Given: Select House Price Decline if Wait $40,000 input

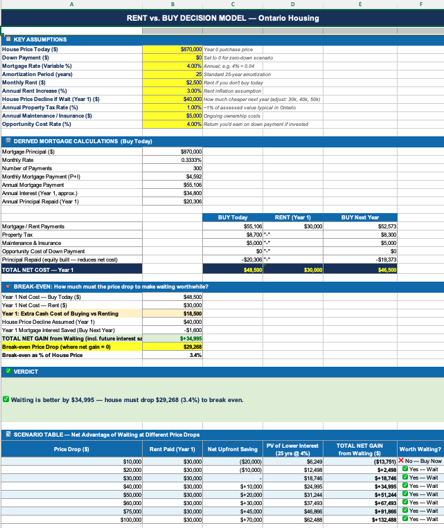Looking at the screenshot, I should [172, 100].
